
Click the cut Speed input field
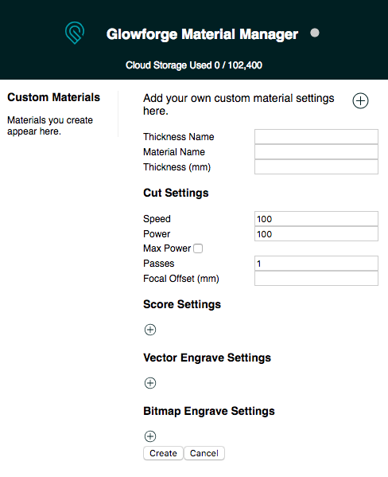[x=316, y=219]
